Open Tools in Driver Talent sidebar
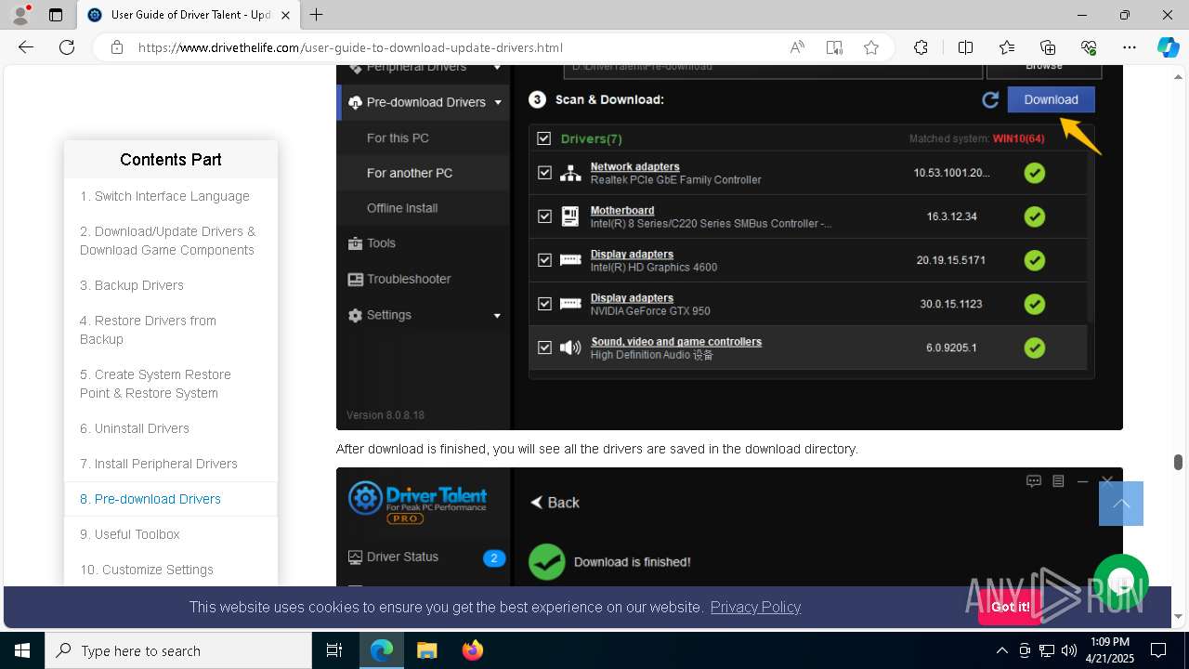Screen dimensions: 1189x669 (372, 243)
